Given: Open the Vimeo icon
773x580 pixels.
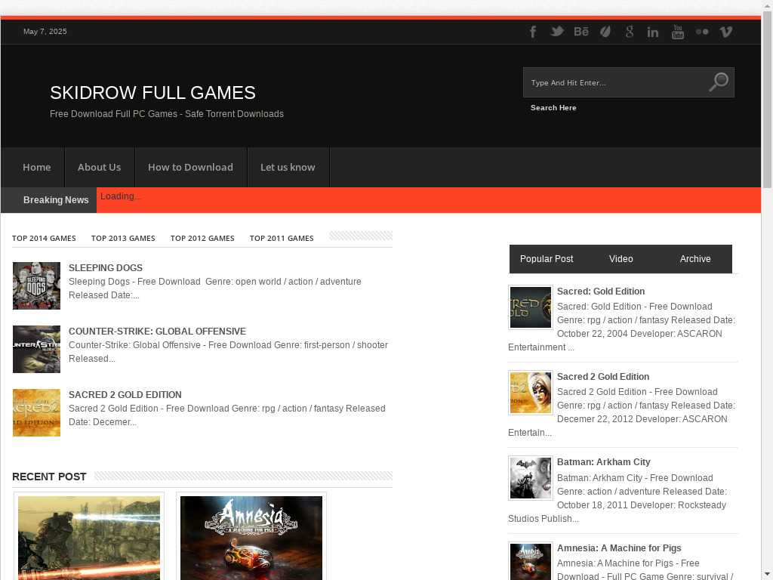Looking at the screenshot, I should (x=725, y=32).
